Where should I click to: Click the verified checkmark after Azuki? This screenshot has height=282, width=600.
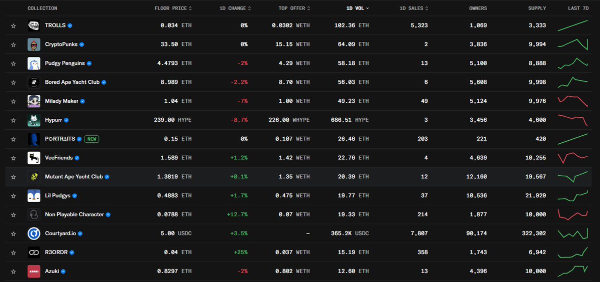point(63,272)
